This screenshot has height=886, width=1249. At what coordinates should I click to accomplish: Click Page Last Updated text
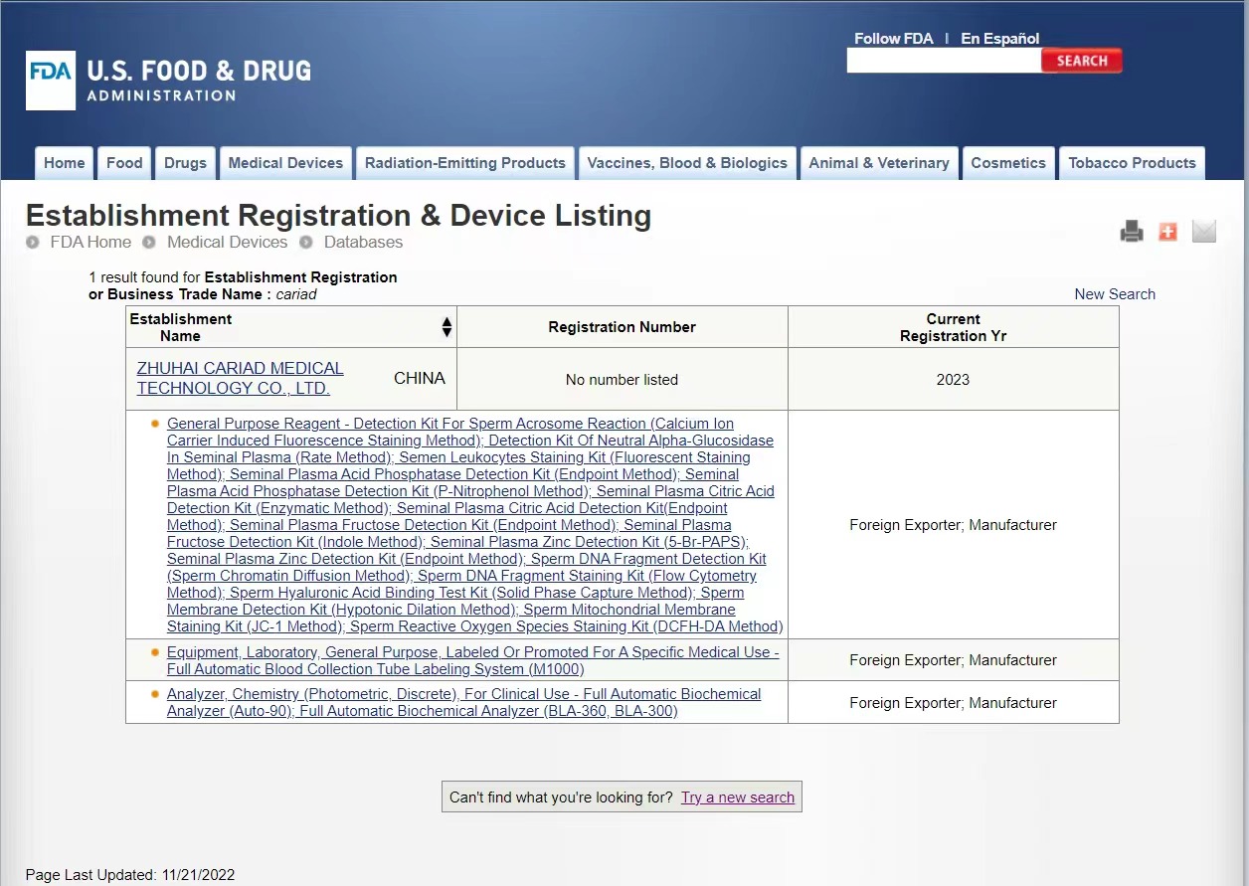(x=130, y=875)
